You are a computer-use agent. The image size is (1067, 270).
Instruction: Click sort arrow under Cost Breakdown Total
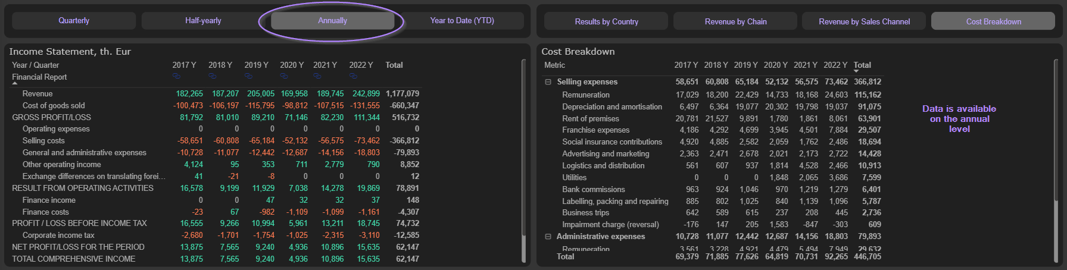pos(856,71)
